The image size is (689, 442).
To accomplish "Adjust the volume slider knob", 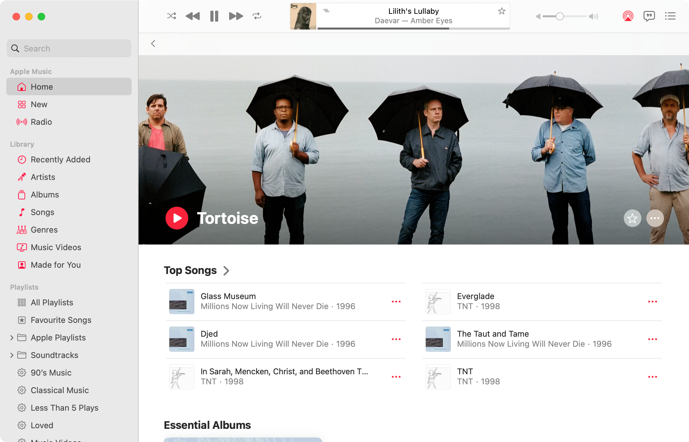I will pos(560,16).
